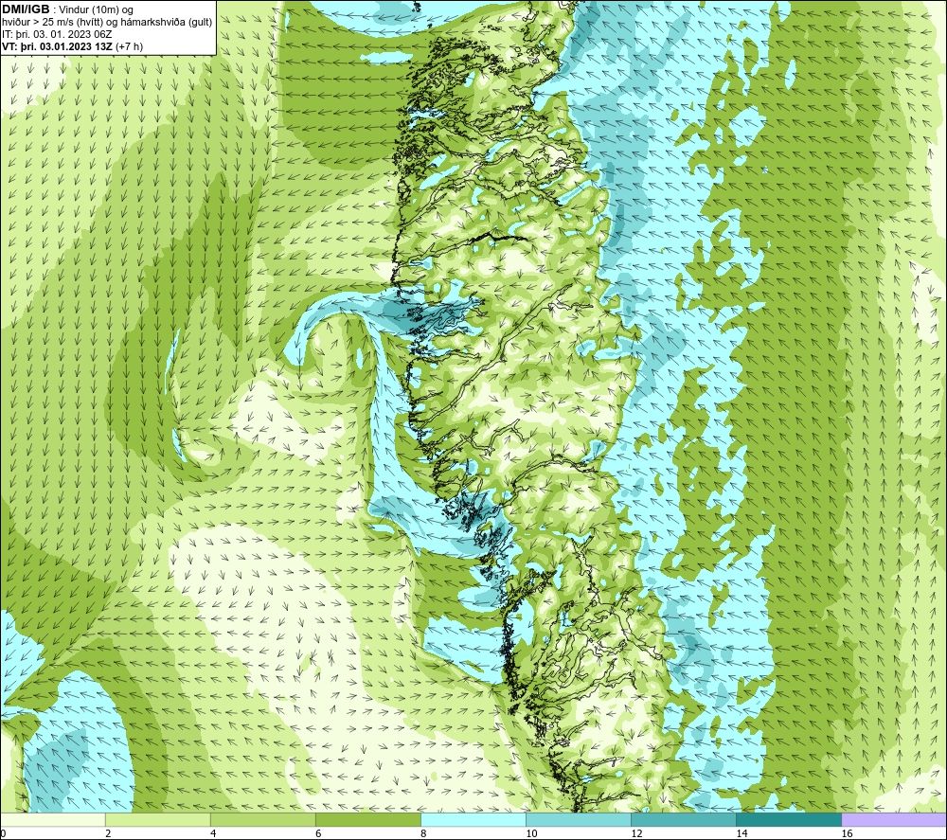947x840 pixels.
Task: Click the 8-10 m/s light cyan legend swatch
Action: 473,819
